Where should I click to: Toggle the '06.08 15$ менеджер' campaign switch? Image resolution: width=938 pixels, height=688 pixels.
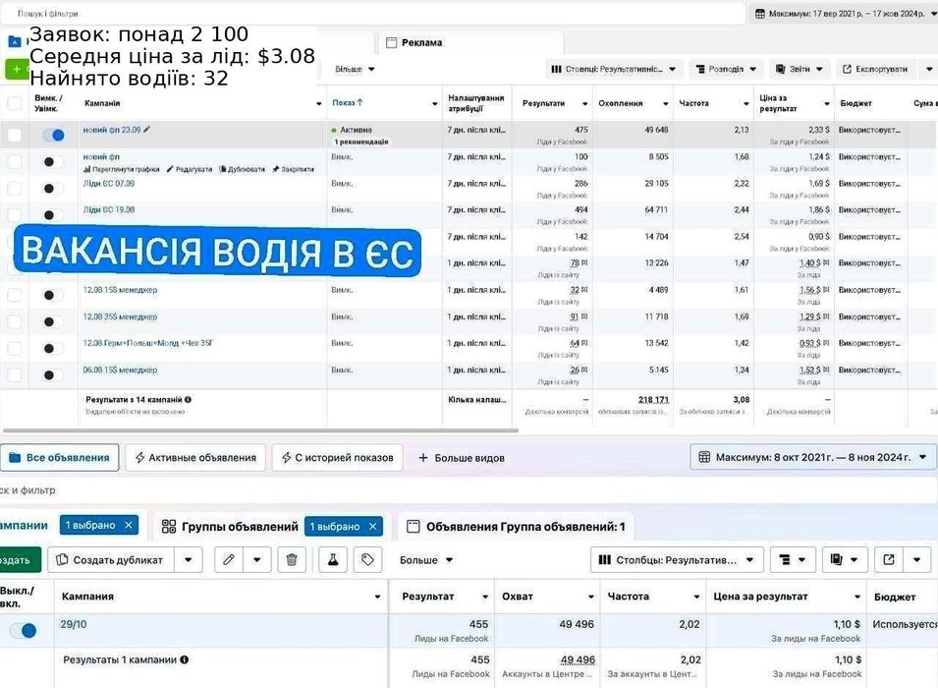pyautogui.click(x=53, y=374)
